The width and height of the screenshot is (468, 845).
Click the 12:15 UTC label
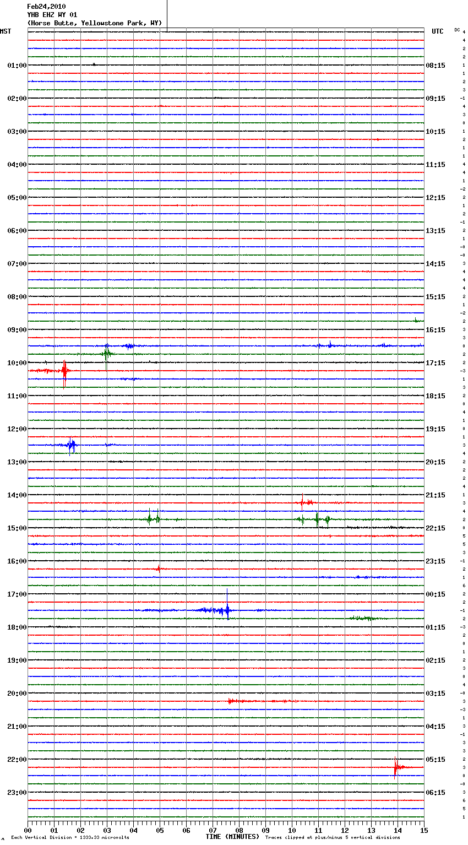pos(436,198)
